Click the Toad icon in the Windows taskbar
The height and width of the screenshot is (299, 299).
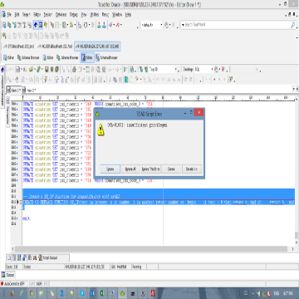point(122,293)
